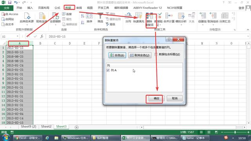Import data with 自文本
The width and height of the screenshot is (251, 141).
(8, 24)
